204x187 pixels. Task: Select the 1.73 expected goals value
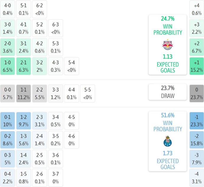[168, 153]
